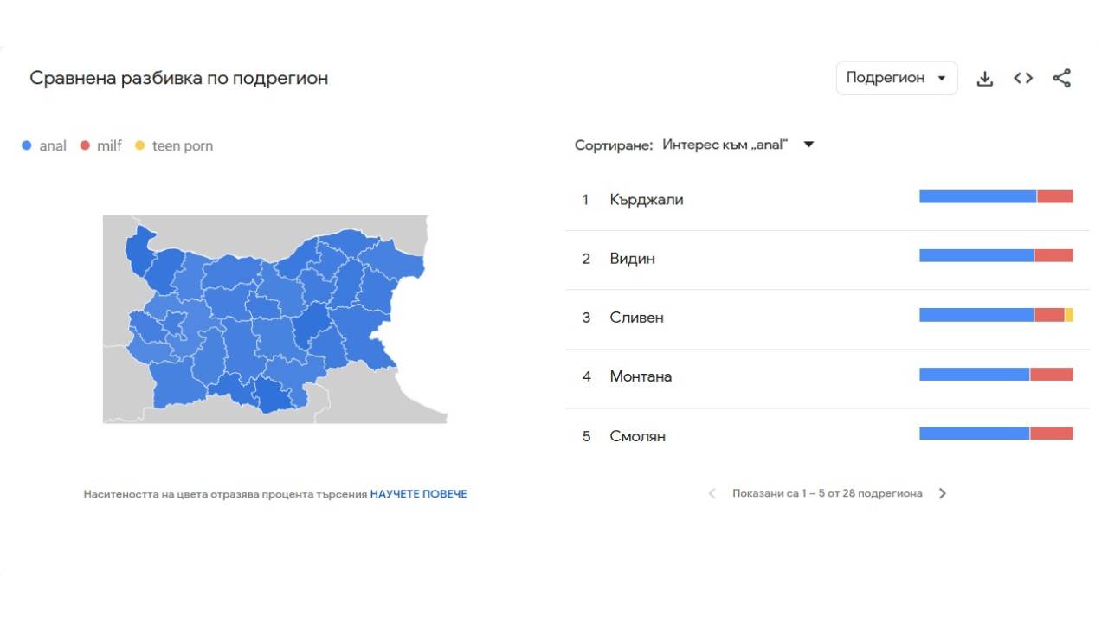Click the red "milf" legend dot
1108x623 pixels.
tap(84, 145)
